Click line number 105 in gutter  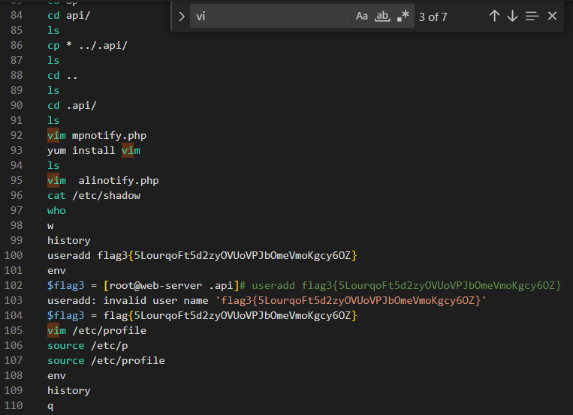pyautogui.click(x=14, y=330)
